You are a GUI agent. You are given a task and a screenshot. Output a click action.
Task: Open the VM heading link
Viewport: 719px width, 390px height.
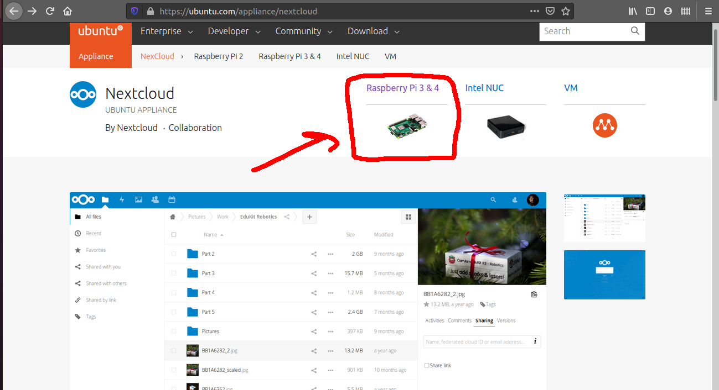[x=571, y=88]
